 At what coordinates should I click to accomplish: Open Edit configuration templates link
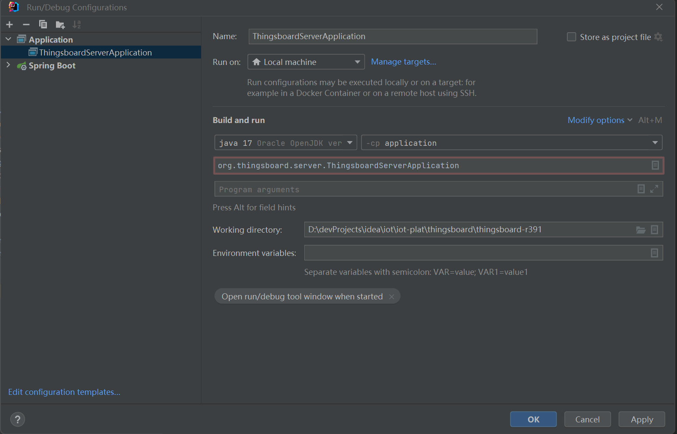64,392
